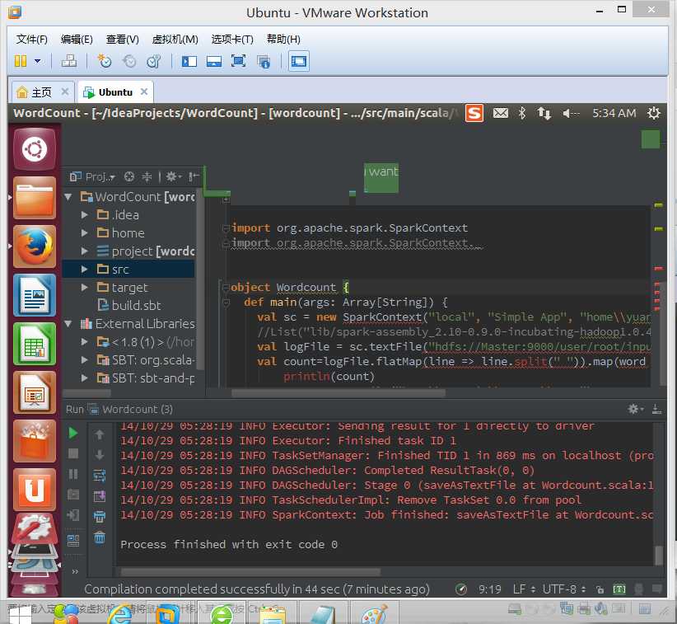Select SBT: org.scala- library entry
This screenshot has height=624, width=677.
tap(146, 360)
